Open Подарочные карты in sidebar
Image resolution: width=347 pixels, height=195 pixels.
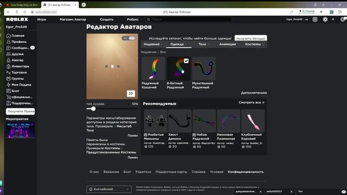[20, 103]
